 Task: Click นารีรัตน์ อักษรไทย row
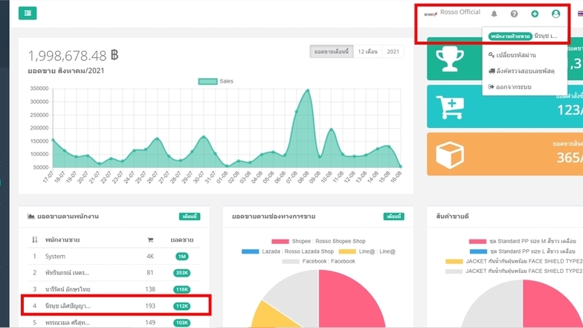[x=114, y=289]
